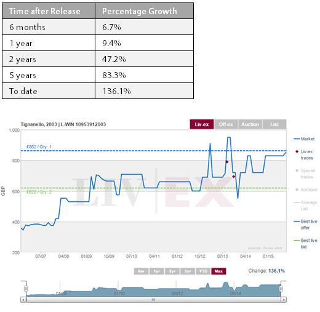Click the 01/12 x-axis label
Image resolution: width=320 pixels, height=312 pixels.
click(x=177, y=256)
